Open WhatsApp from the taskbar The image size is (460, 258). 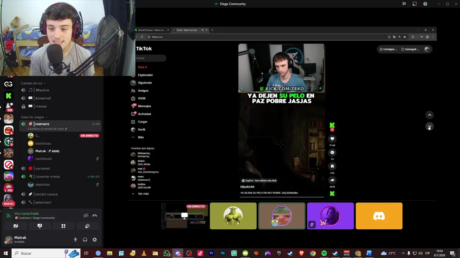click(167, 253)
